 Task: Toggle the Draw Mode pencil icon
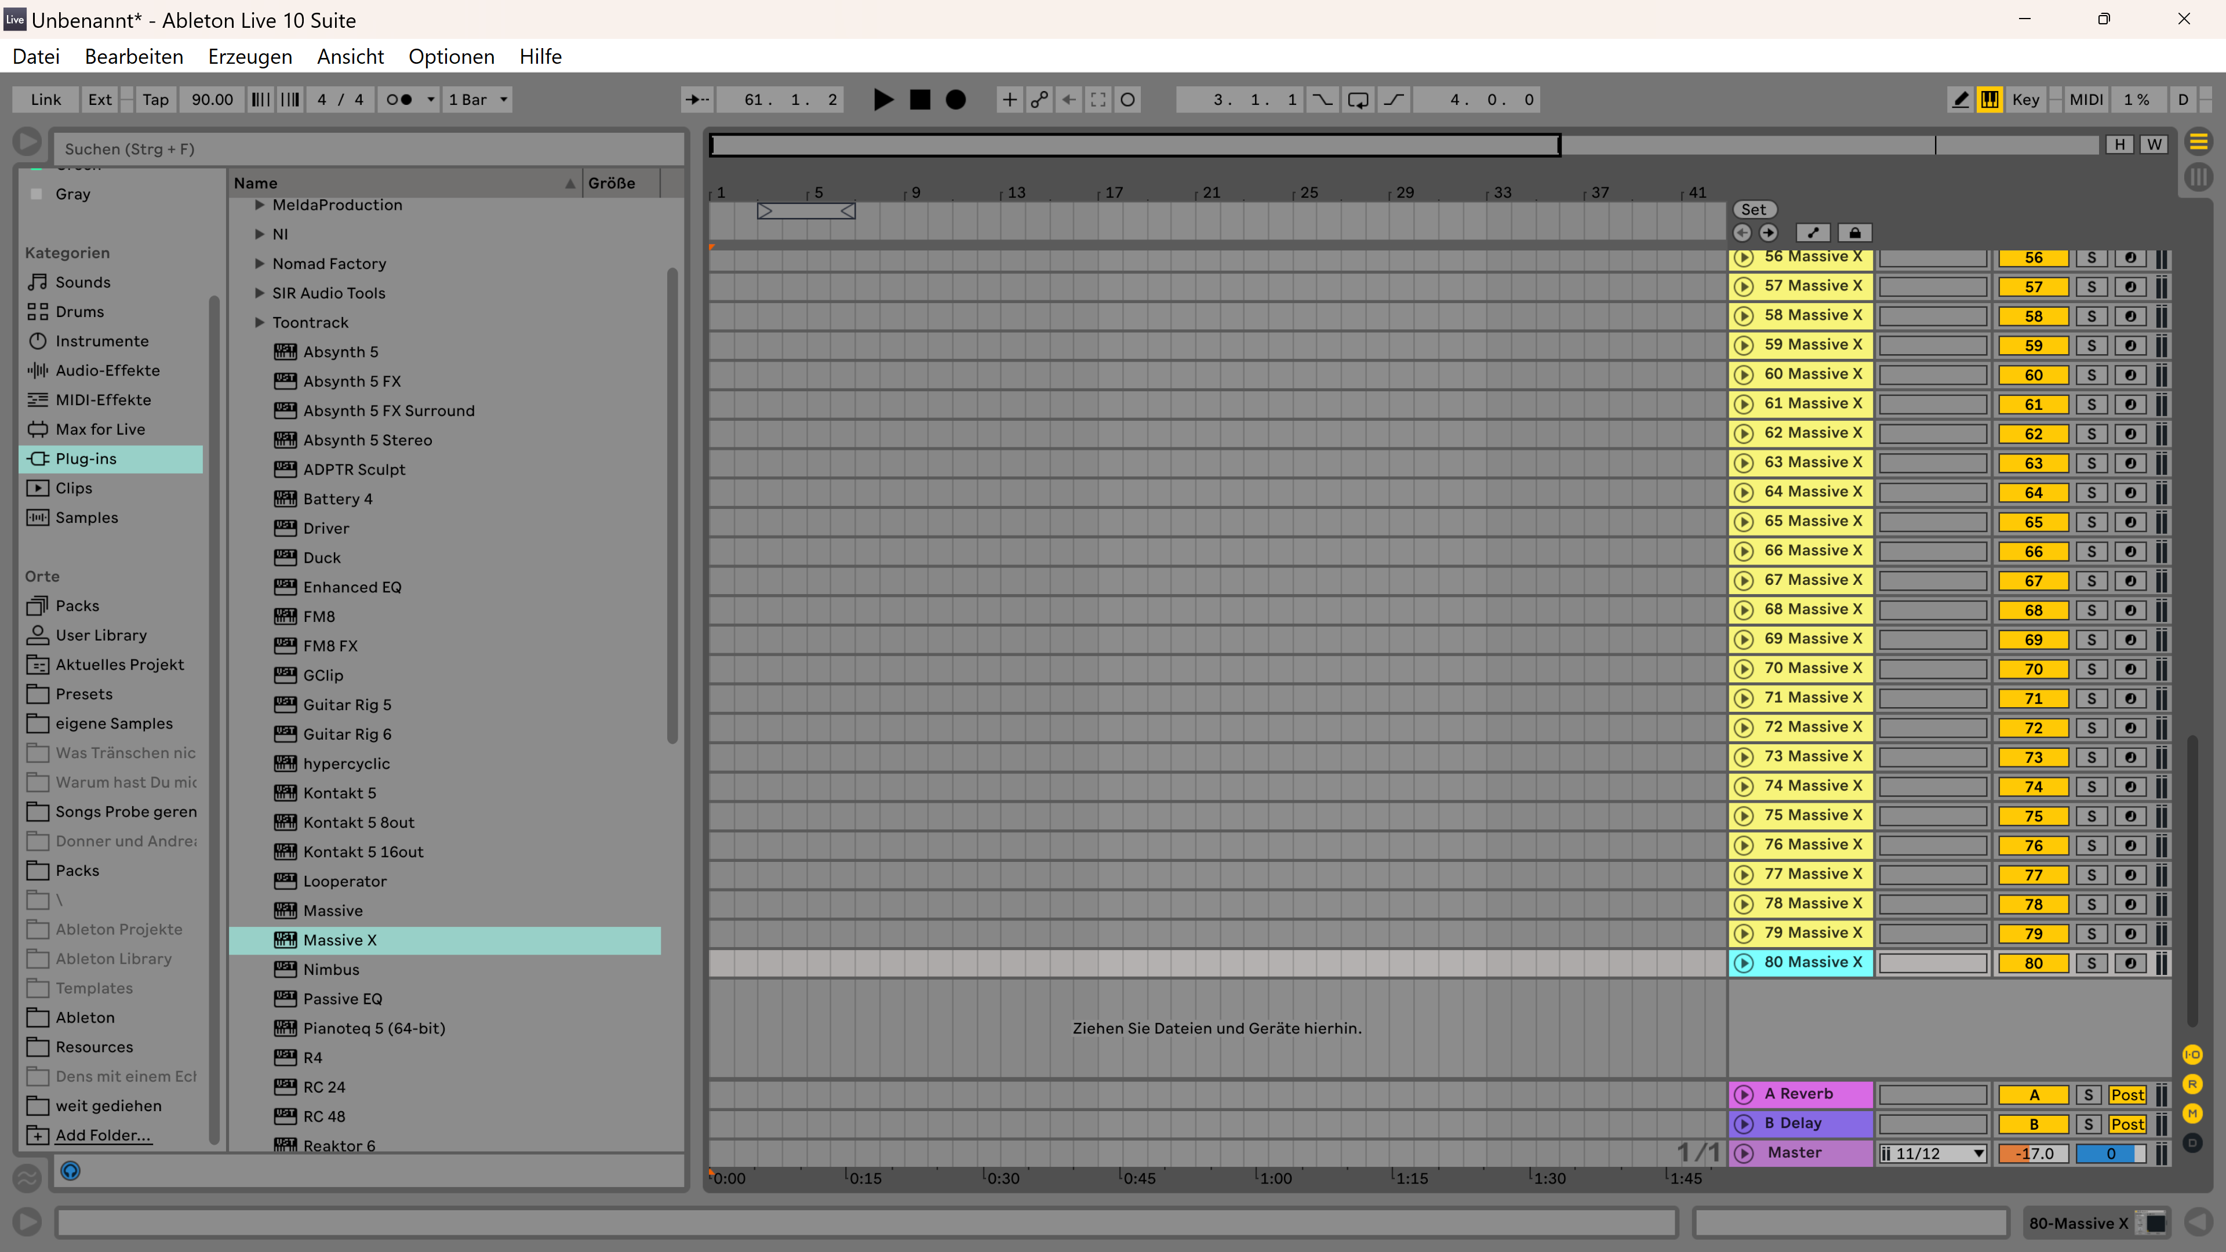tap(1961, 99)
